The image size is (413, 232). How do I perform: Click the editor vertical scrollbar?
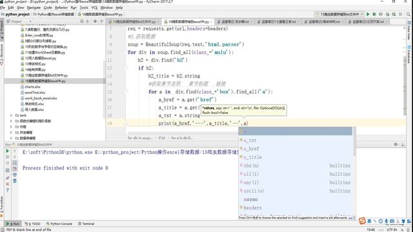(x=405, y=86)
